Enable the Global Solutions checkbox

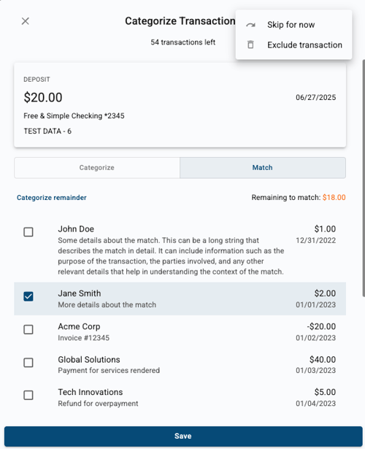[x=28, y=363]
